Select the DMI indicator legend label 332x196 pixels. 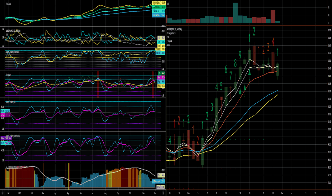tap(7, 34)
